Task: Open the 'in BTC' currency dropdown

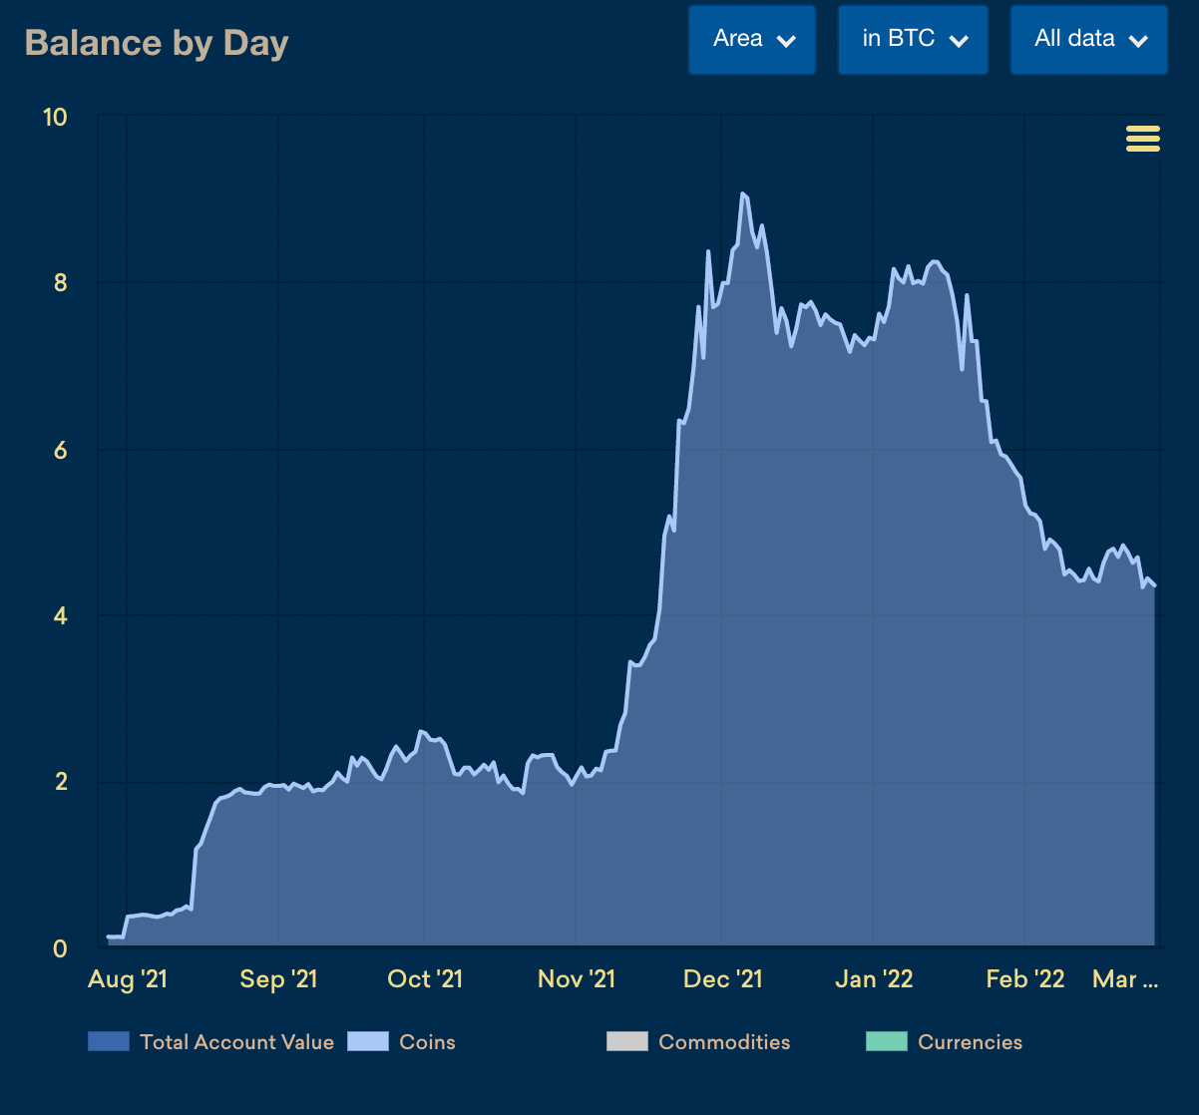Action: tap(913, 40)
